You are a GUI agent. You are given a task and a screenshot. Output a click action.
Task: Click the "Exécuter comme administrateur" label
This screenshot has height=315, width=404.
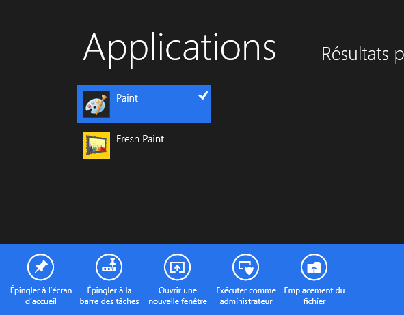(x=246, y=296)
